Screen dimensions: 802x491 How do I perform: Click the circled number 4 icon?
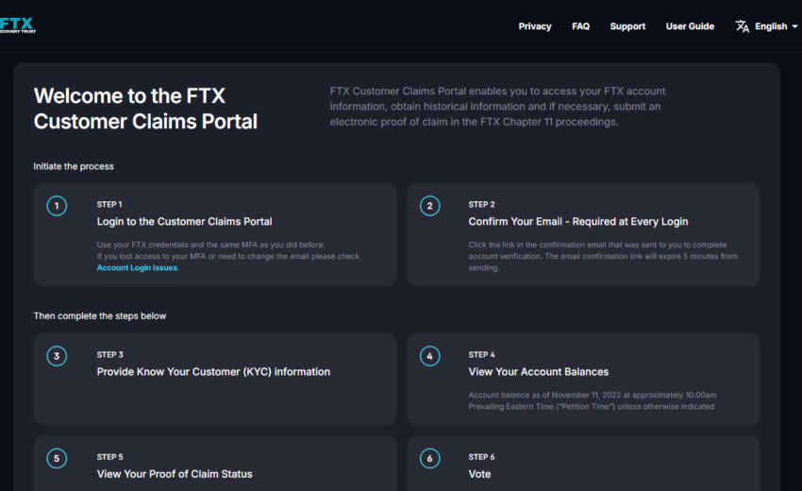[x=429, y=356]
